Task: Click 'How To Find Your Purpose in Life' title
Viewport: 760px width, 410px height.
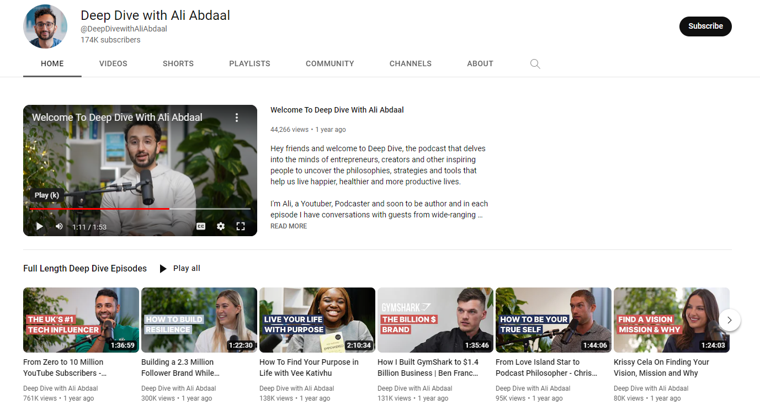Action: pos(309,368)
